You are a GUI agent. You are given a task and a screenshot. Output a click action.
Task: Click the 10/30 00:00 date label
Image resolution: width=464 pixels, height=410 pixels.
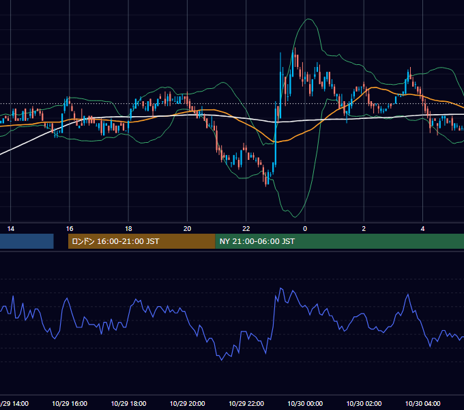pyautogui.click(x=305, y=403)
